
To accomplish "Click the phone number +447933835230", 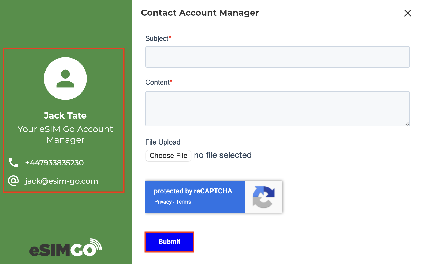I will [x=54, y=163].
